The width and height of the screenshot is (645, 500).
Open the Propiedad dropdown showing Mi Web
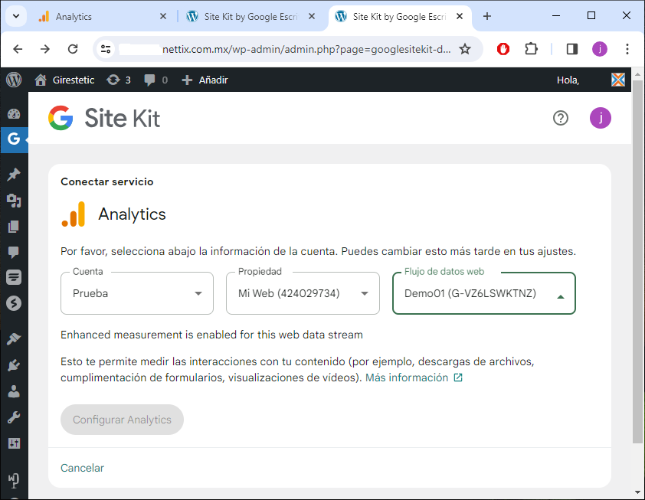pos(303,293)
